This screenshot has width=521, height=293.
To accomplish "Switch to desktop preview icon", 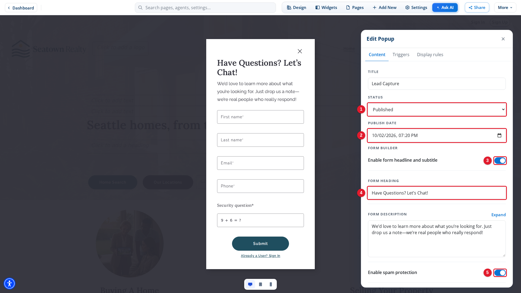I will (250, 284).
